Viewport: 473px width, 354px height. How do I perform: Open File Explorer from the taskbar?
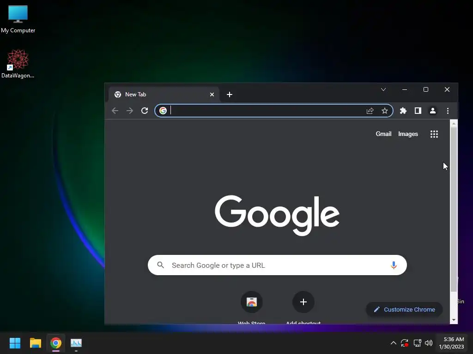pyautogui.click(x=35, y=343)
